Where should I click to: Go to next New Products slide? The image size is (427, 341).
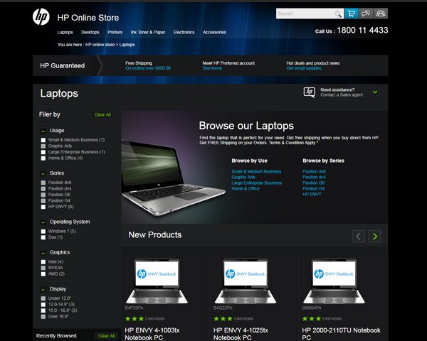click(x=374, y=236)
